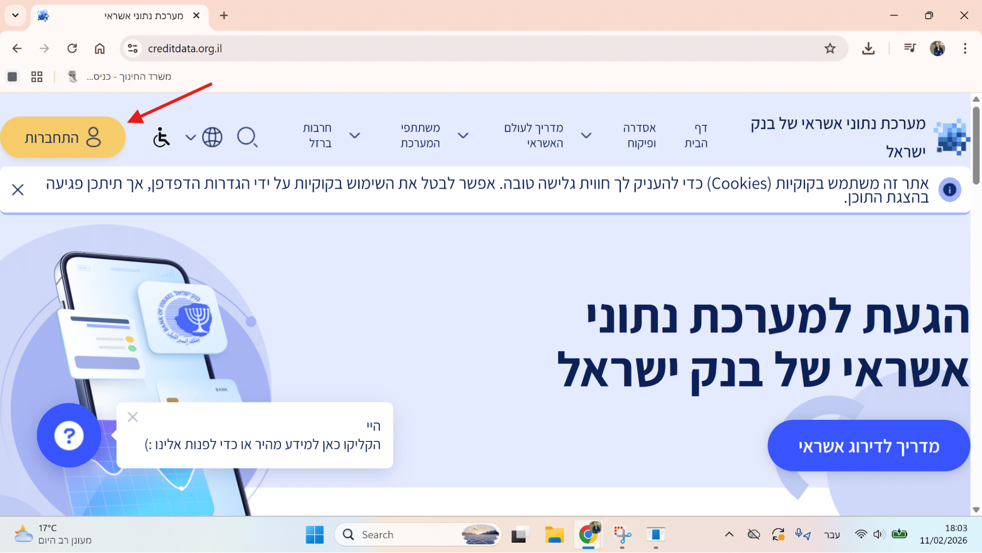
Task: Click the site search magnifier icon
Action: pos(247,137)
